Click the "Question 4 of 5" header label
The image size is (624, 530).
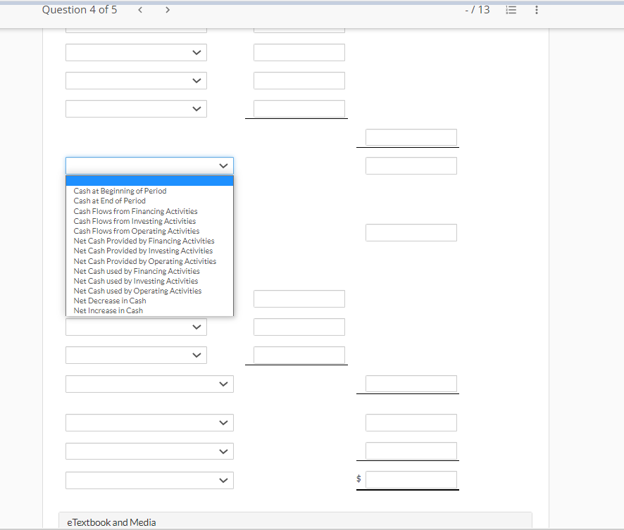(x=80, y=10)
